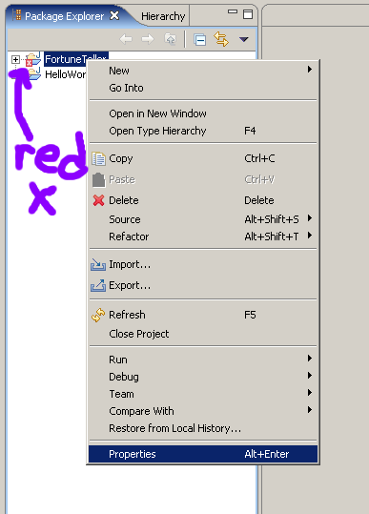Screen dimensions: 369x514
Task: Click the Source submenu arrow
Action: click(309, 218)
